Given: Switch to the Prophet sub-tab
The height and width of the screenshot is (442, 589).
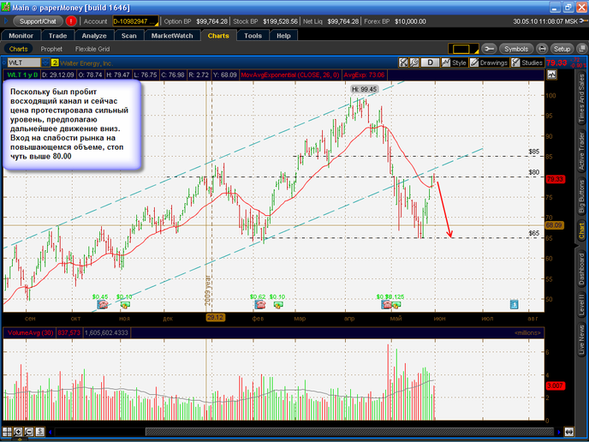Looking at the screenshot, I should click(x=51, y=49).
